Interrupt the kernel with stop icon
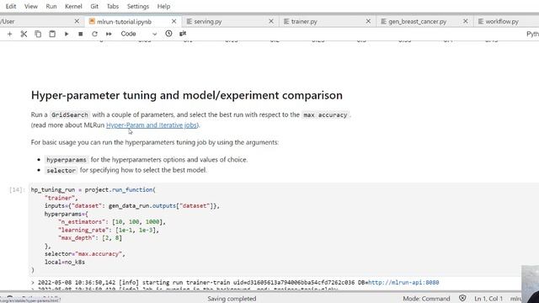This screenshot has height=303, width=539. coord(81,34)
